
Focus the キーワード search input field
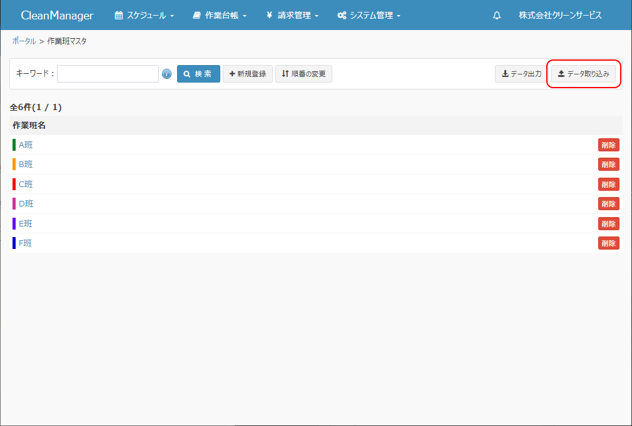click(x=108, y=74)
